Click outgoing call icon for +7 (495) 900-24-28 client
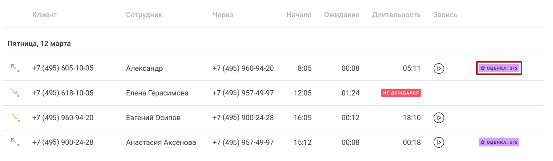The height and width of the screenshot is (161, 553). click(x=15, y=142)
